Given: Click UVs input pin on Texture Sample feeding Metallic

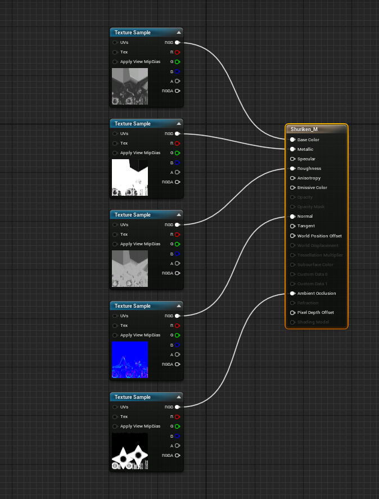Looking at the screenshot, I should point(115,133).
